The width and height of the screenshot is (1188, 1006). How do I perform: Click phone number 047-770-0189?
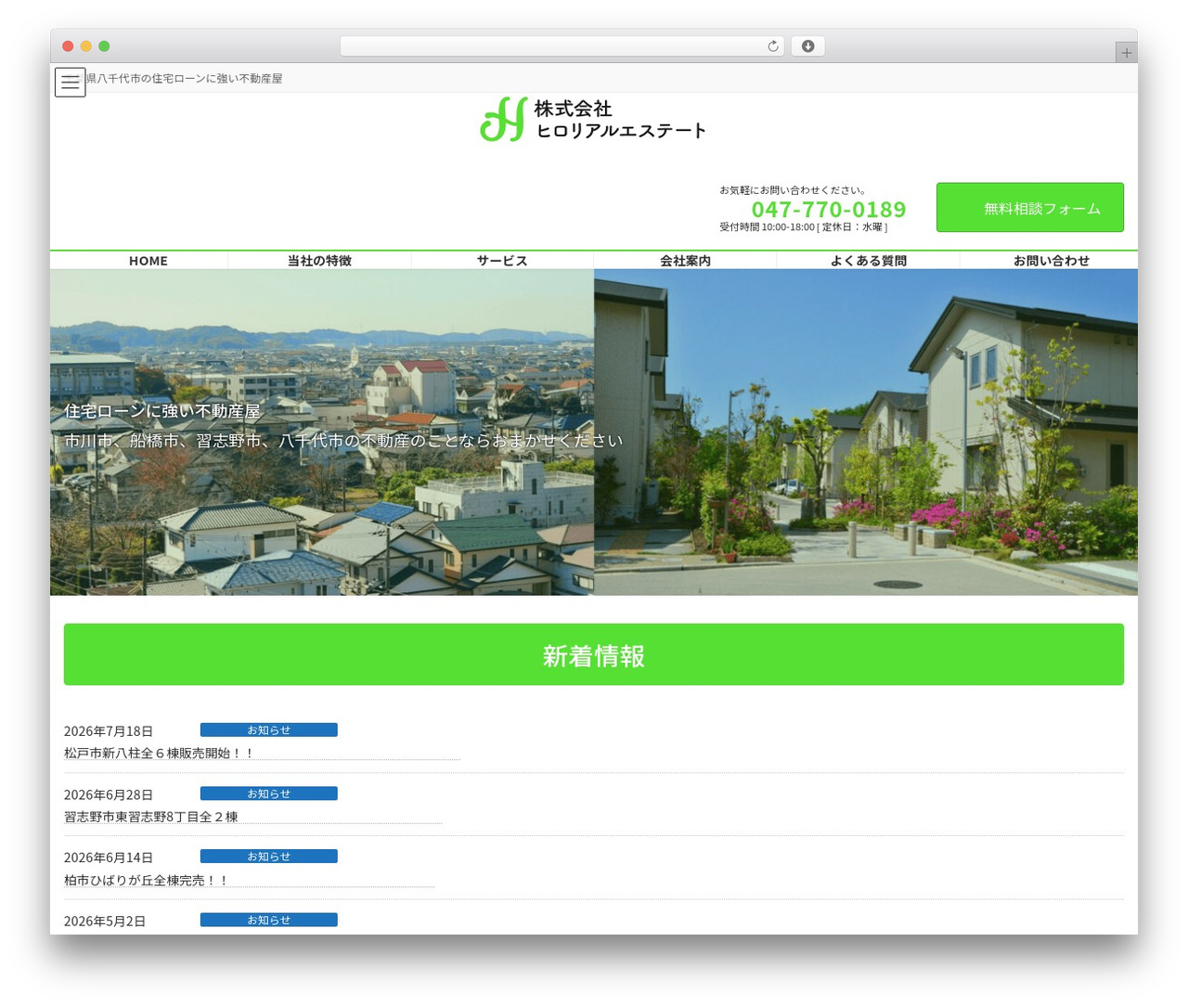point(829,210)
